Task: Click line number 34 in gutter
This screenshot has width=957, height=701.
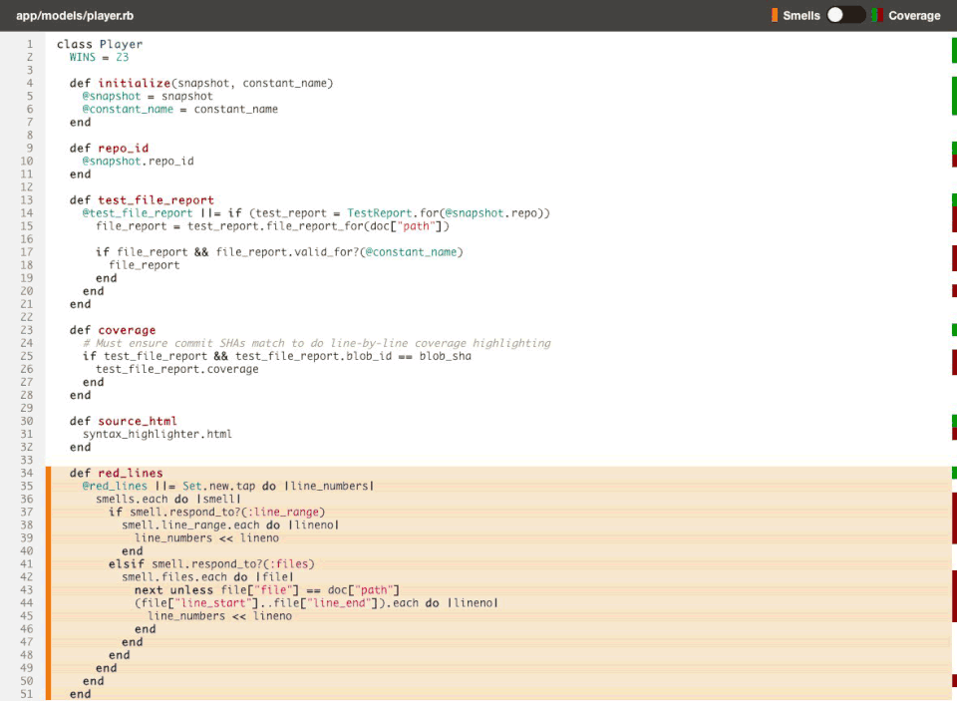Action: [26, 473]
